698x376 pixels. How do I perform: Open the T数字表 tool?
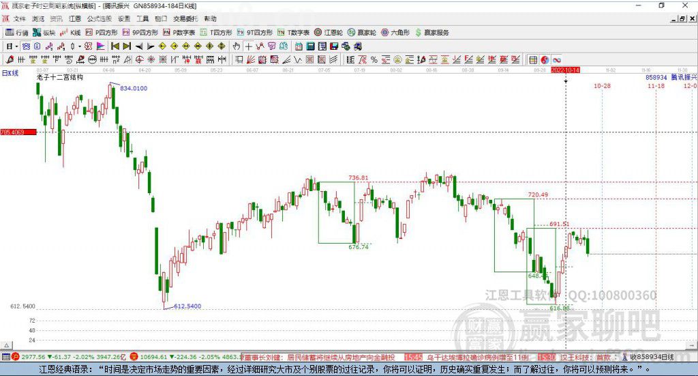(x=293, y=33)
